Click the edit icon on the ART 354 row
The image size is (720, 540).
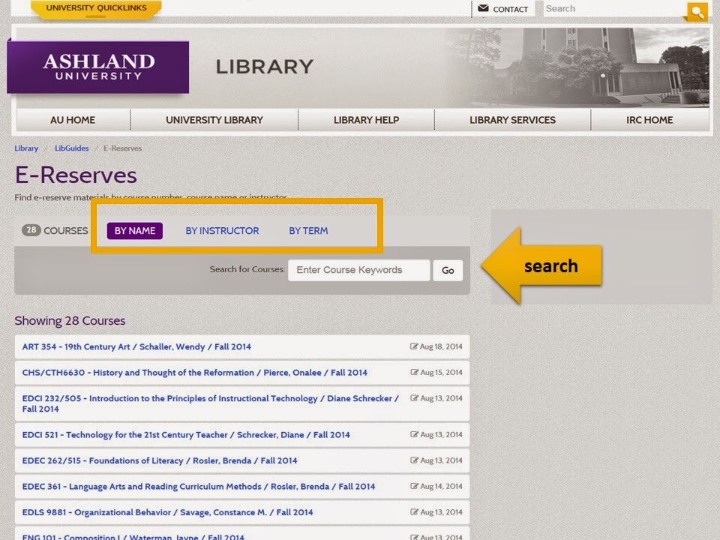point(414,346)
